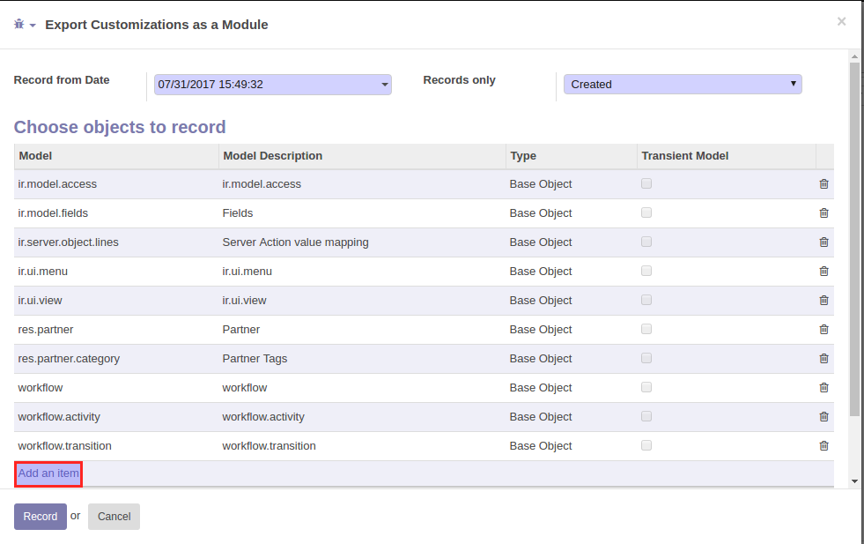Image resolution: width=864 pixels, height=544 pixels.
Task: Check Transient Model for workflow.transition
Action: tap(646, 445)
